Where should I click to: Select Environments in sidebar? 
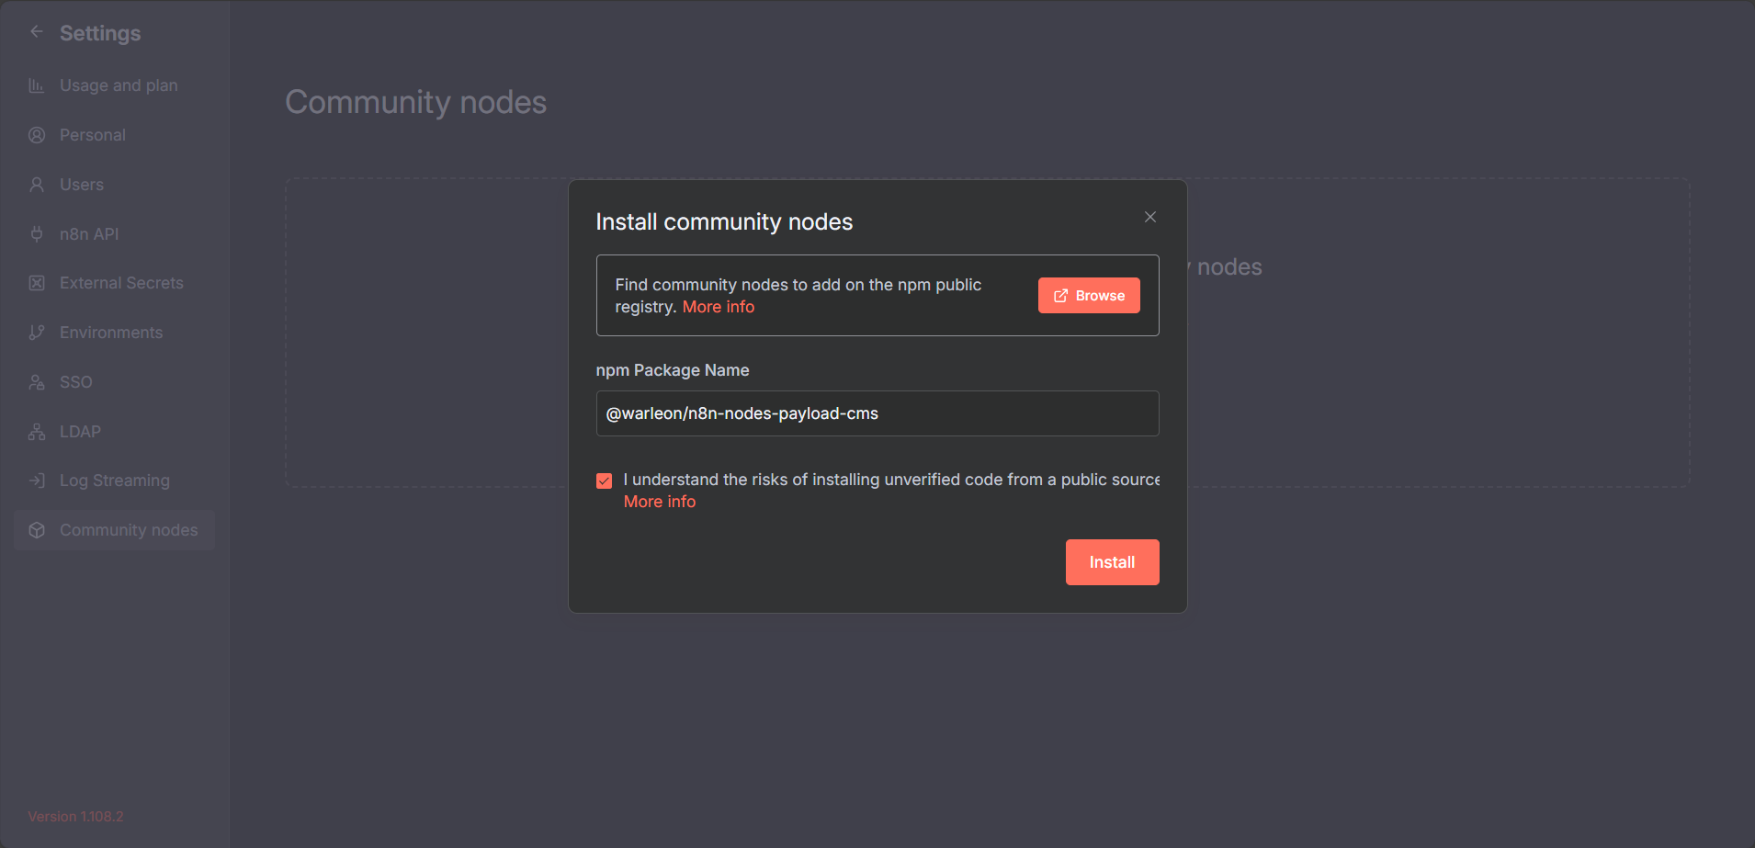point(115,333)
